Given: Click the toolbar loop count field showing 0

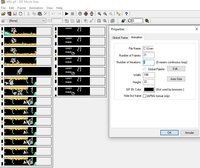Looking at the screenshot, I should pos(137,21).
